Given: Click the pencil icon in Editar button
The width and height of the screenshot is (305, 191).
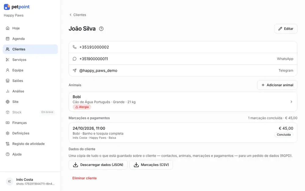Looking at the screenshot, I should pos(280,29).
